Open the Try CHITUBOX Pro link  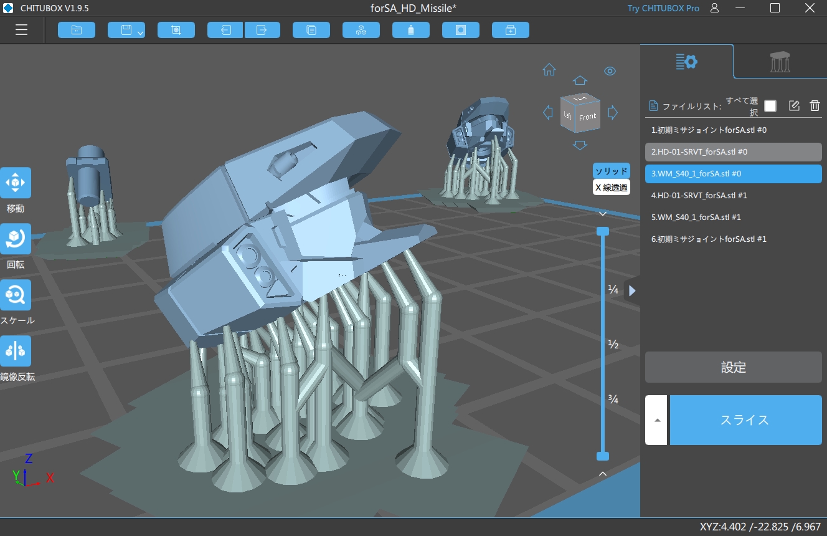[663, 8]
